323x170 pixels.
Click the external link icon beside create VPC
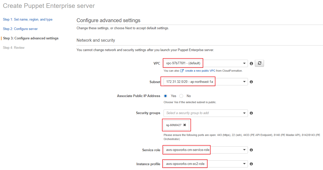coord(182,71)
